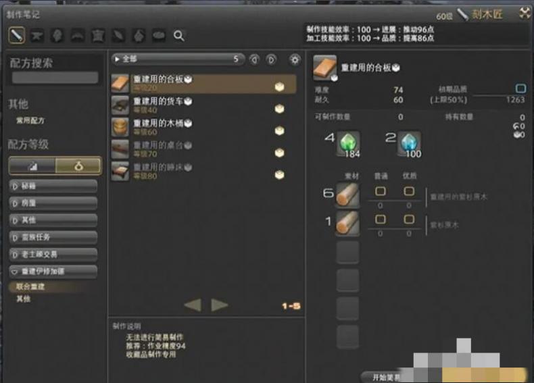
Task: Click second log material icon quantity 1
Action: 347,223
